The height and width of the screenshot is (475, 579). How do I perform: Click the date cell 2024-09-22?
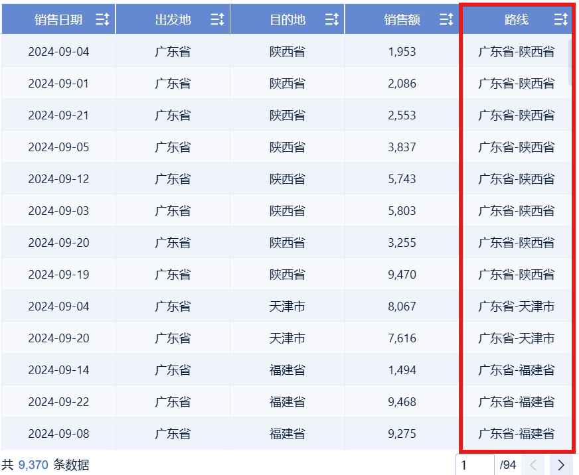pyautogui.click(x=58, y=402)
